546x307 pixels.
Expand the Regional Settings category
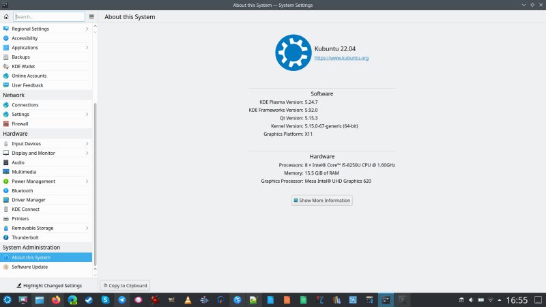click(x=46, y=29)
